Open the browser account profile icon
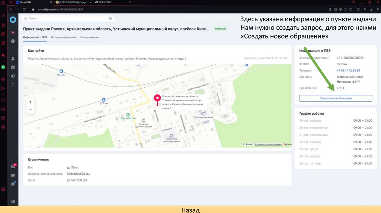This screenshot has height=213, width=381. tap(365, 9)
